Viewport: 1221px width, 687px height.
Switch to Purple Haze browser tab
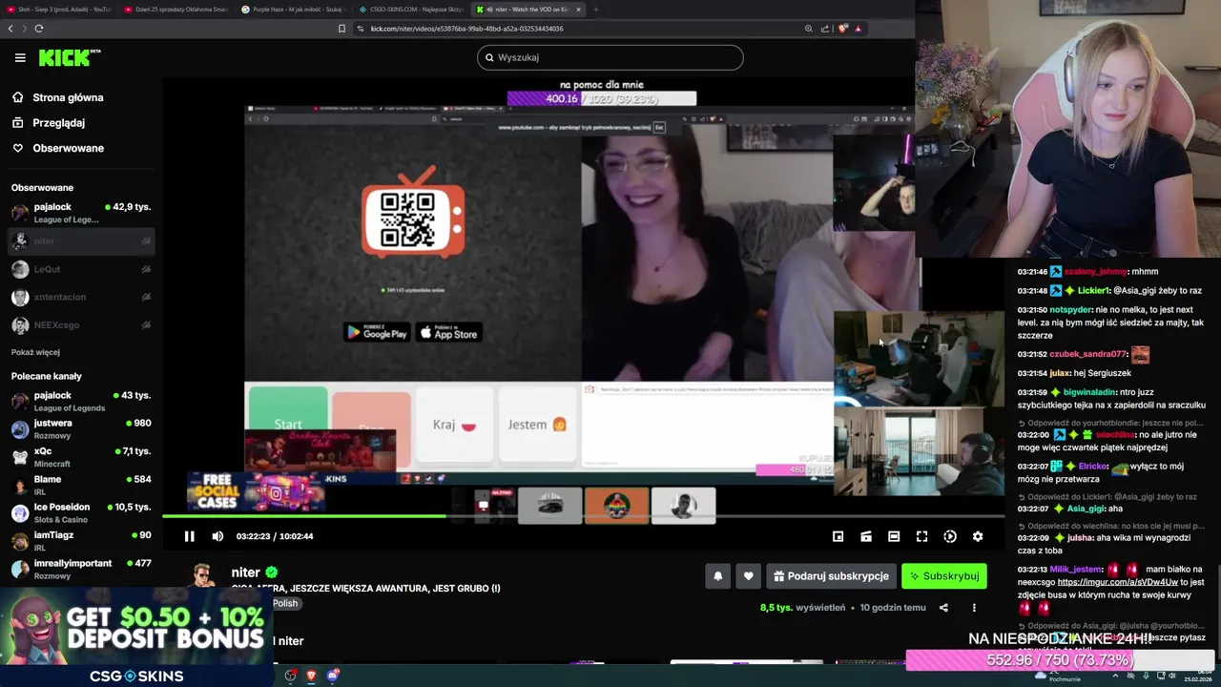[292, 10]
